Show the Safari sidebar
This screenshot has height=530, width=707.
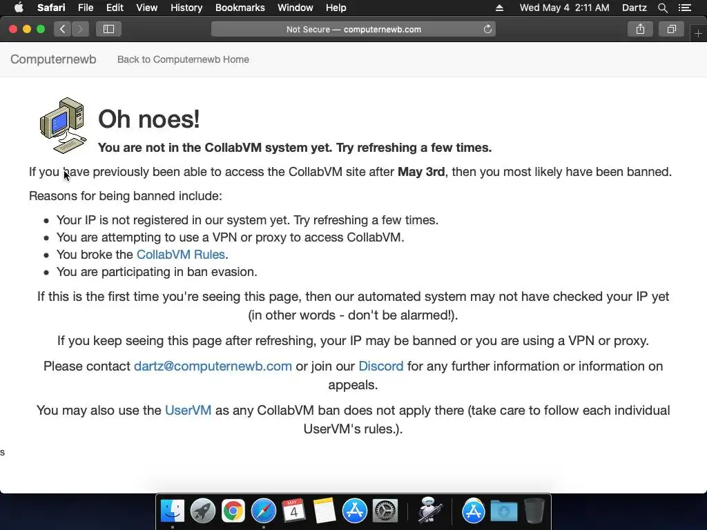coord(108,29)
